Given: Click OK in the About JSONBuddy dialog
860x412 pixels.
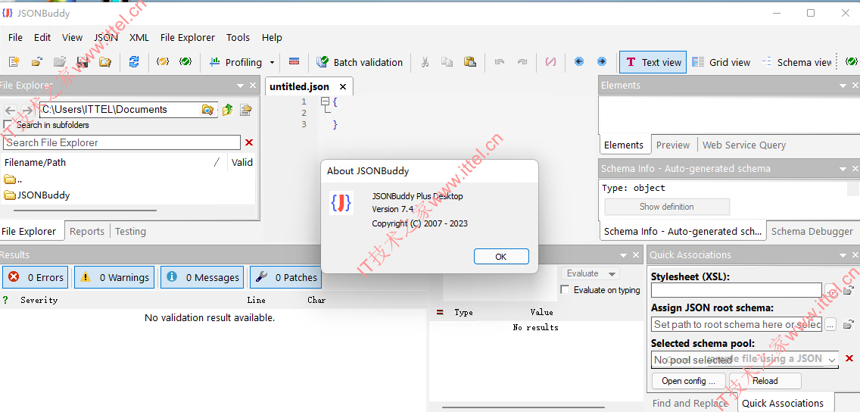Looking at the screenshot, I should coord(501,256).
